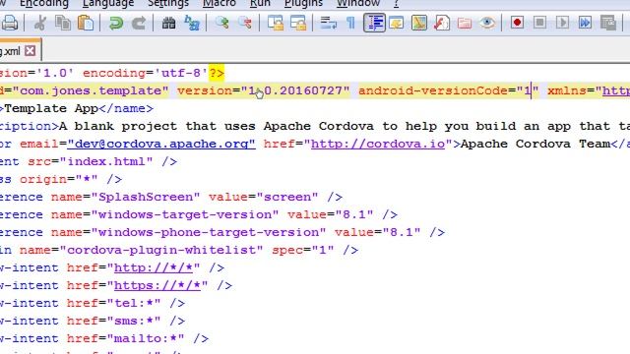
Task: Open the Document Map panel
Action: [419, 23]
